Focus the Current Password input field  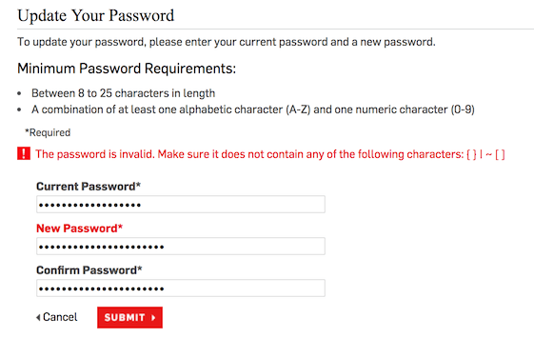pyautogui.click(x=181, y=205)
